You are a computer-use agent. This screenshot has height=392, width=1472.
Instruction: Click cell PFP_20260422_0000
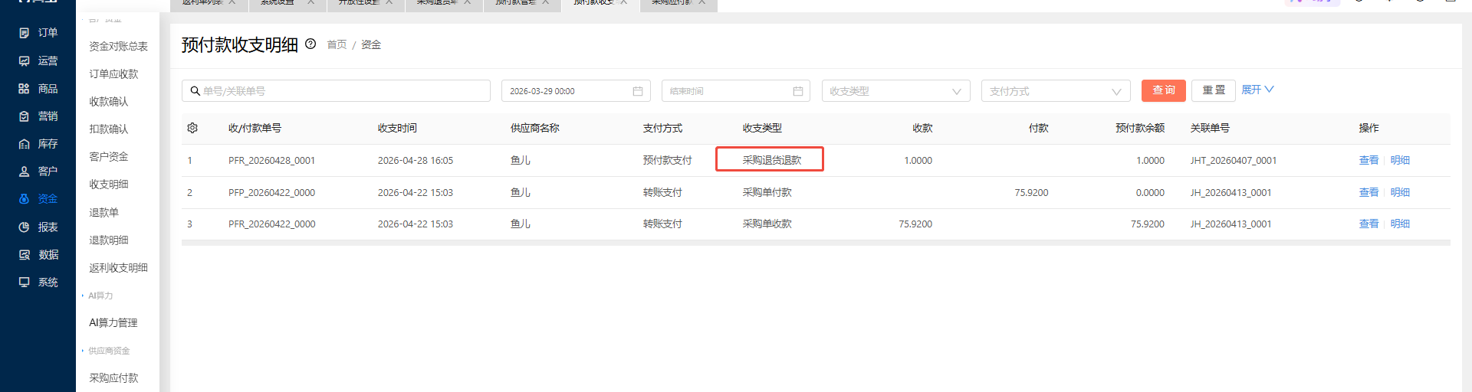click(271, 193)
